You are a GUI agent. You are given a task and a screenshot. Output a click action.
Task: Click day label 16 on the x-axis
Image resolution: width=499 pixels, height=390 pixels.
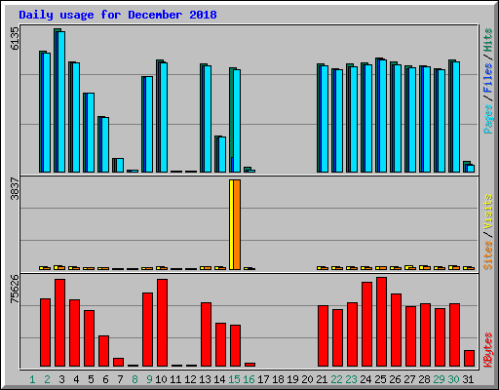click(249, 379)
